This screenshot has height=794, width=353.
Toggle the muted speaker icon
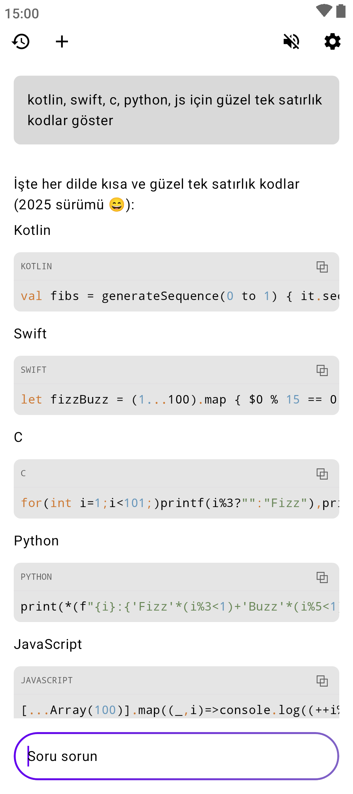pos(291,42)
